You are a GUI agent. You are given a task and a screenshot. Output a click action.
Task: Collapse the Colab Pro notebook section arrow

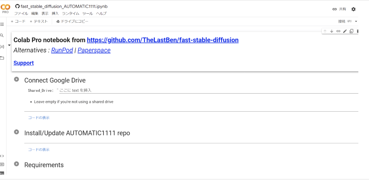[x=9, y=45]
